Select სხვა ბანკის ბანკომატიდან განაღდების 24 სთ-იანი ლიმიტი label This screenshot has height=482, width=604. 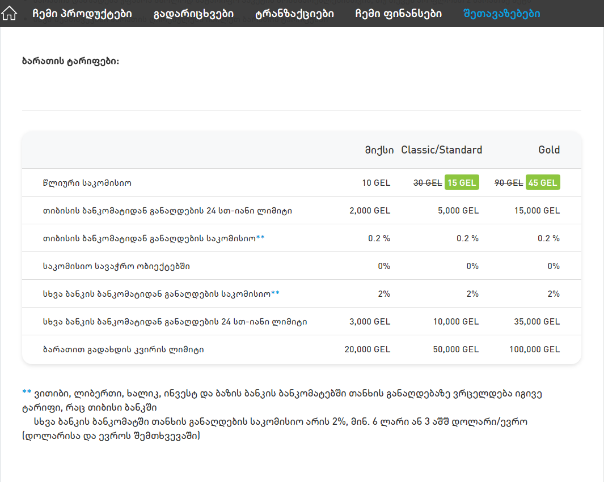point(175,322)
